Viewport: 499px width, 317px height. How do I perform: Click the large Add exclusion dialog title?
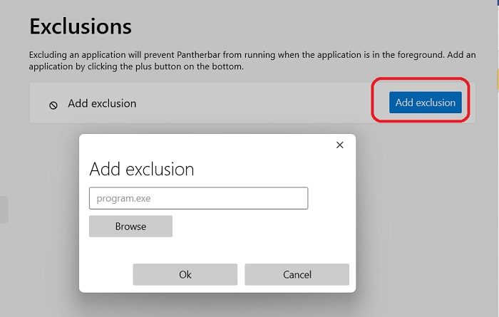(x=141, y=170)
